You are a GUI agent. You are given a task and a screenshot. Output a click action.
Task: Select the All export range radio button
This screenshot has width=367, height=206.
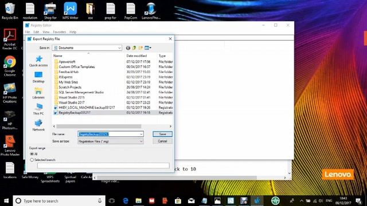[32, 154]
